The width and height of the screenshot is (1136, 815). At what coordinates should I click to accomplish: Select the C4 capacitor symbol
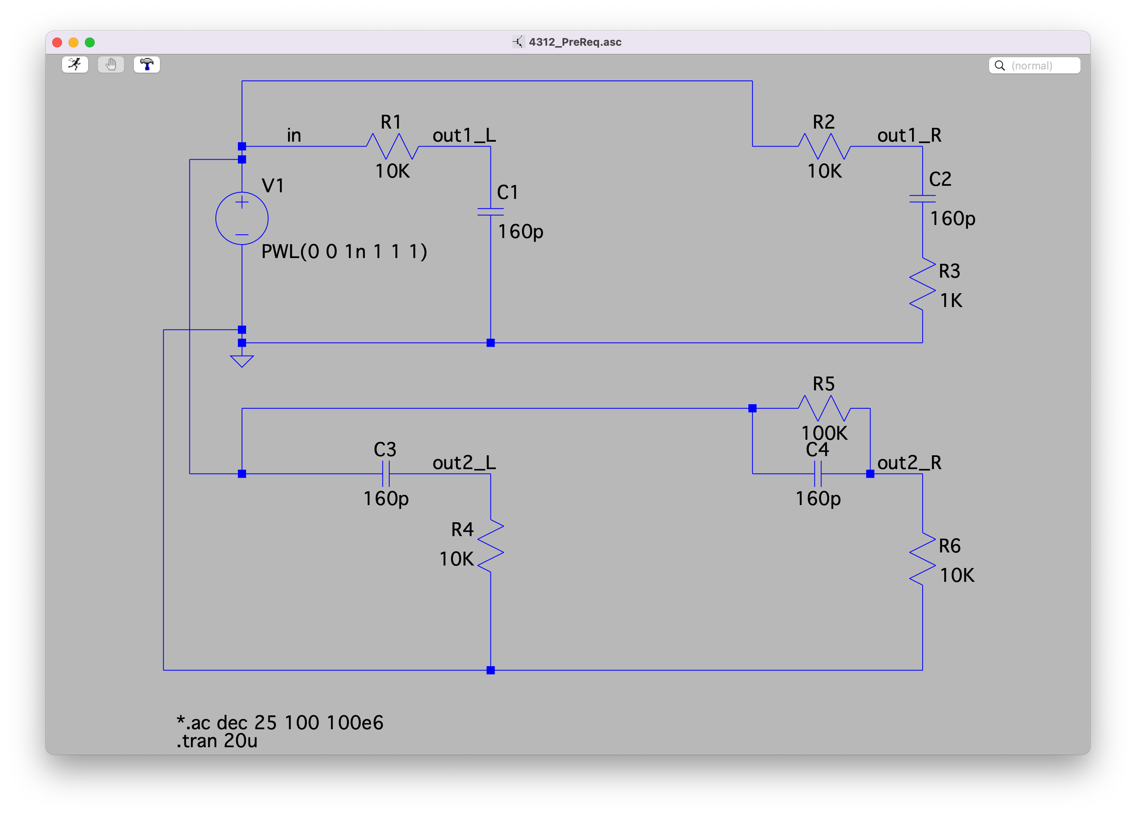coord(818,474)
